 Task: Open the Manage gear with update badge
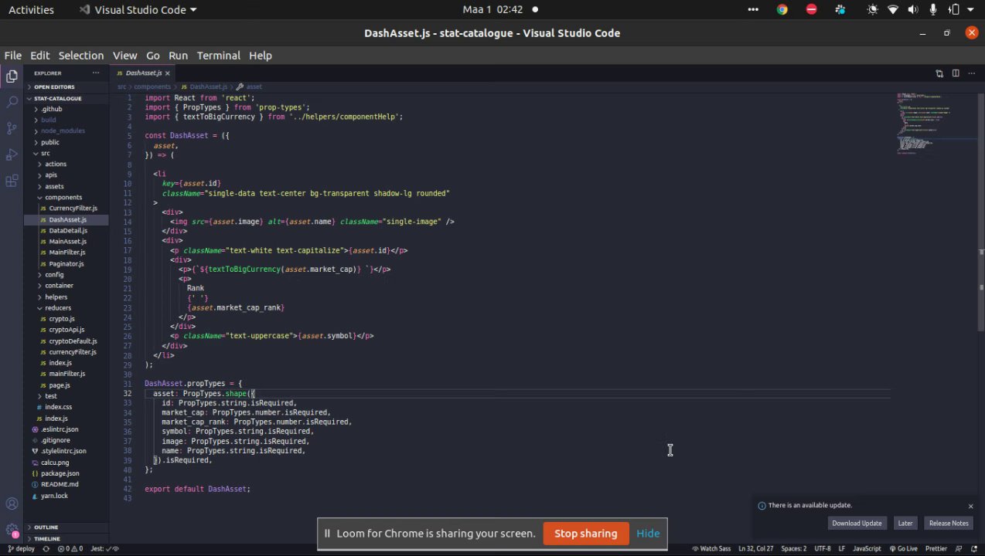pyautogui.click(x=12, y=531)
